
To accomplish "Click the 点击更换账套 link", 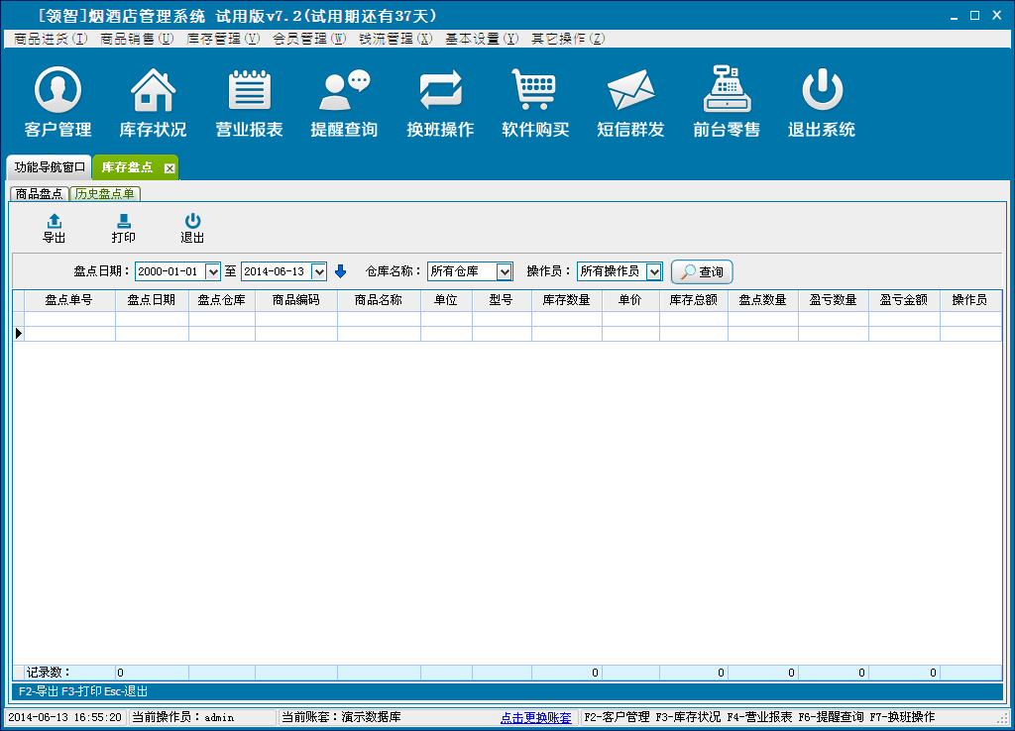I will click(535, 717).
